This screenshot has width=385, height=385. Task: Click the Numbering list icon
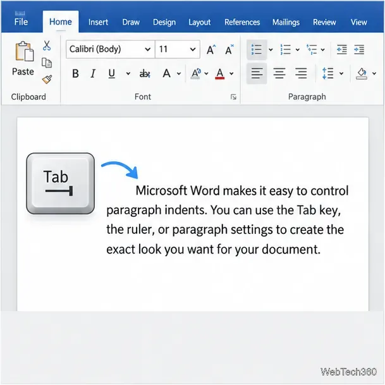[x=286, y=49]
